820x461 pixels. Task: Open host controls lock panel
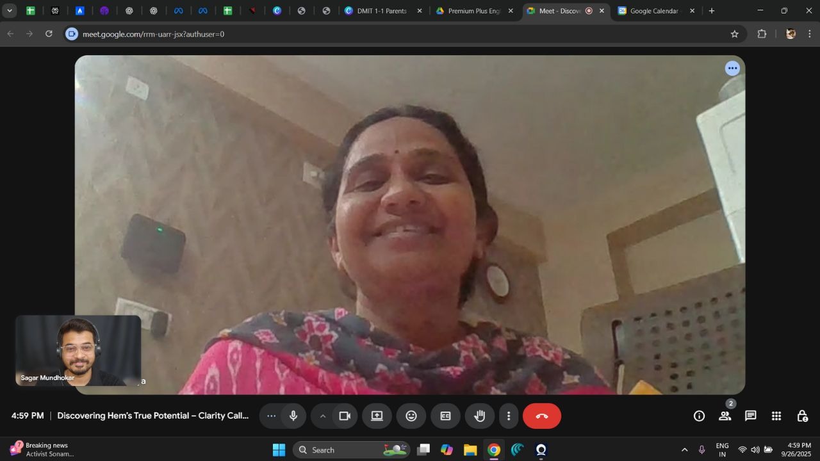tap(802, 416)
